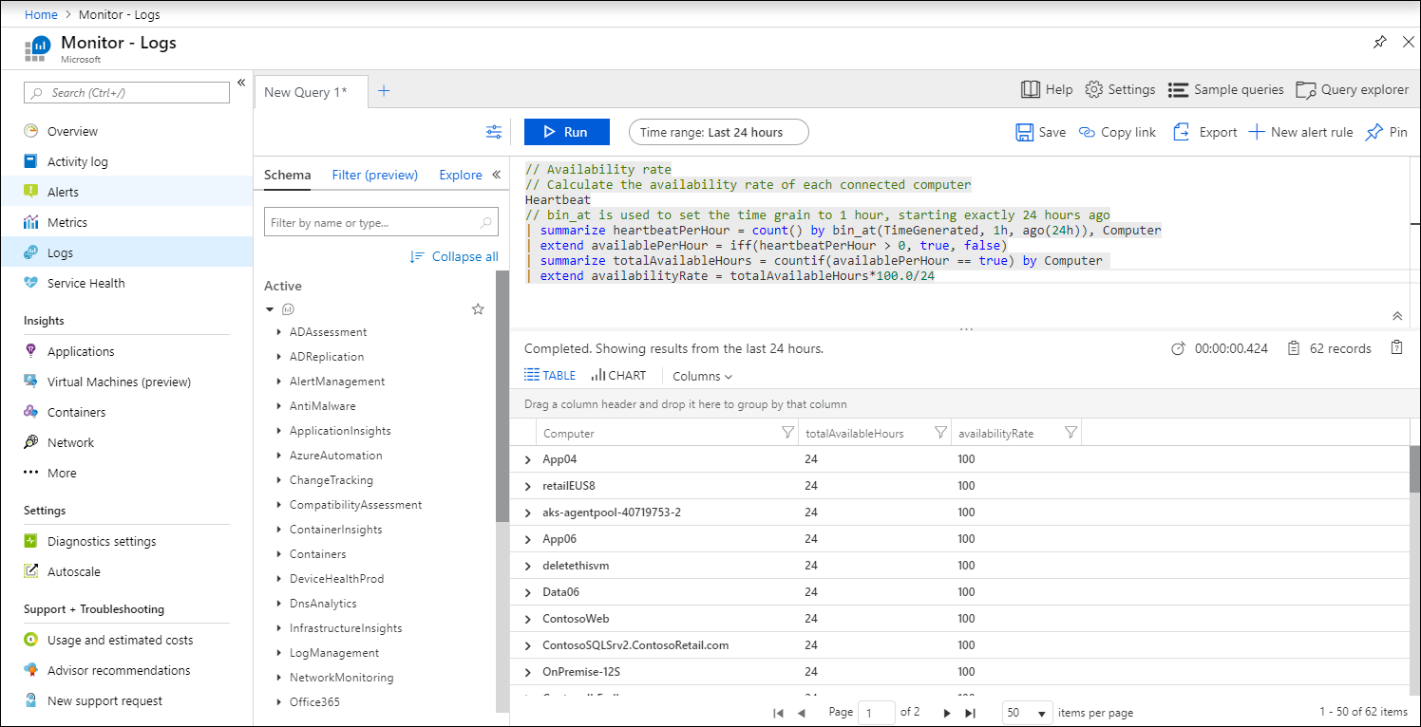Open Sample queries list
Screen dimensions: 1421x727
[x=1225, y=89]
